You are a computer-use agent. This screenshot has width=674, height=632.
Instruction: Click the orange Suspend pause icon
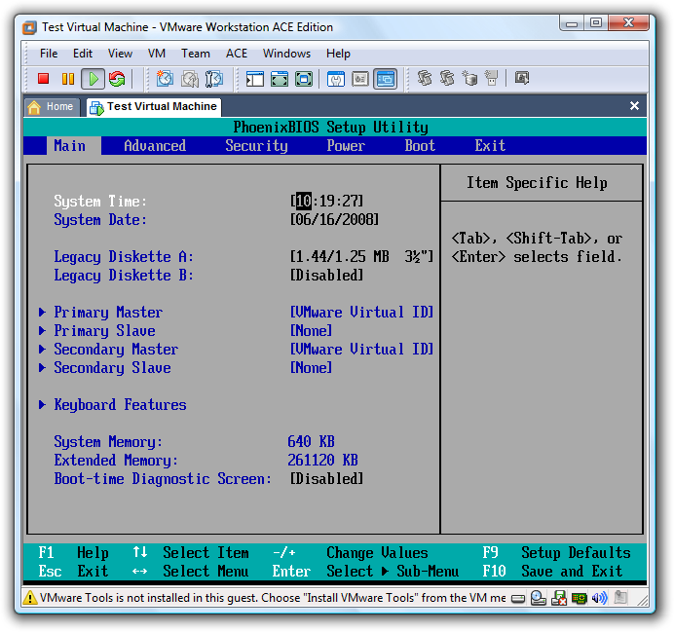pyautogui.click(x=68, y=79)
